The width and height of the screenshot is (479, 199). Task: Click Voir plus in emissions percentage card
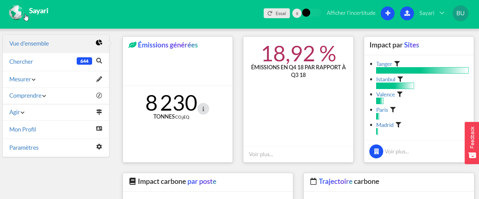pos(261,154)
